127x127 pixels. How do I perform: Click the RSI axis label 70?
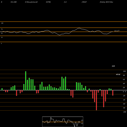[x=2, y=29]
